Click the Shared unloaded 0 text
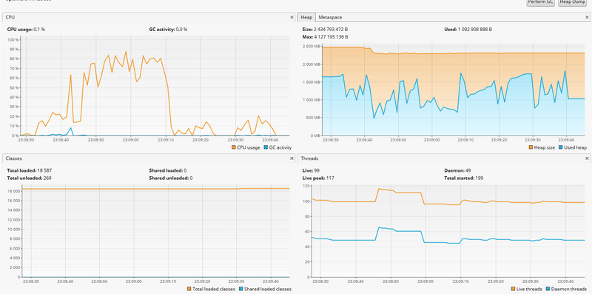This screenshot has height=294, width=592. [x=171, y=178]
